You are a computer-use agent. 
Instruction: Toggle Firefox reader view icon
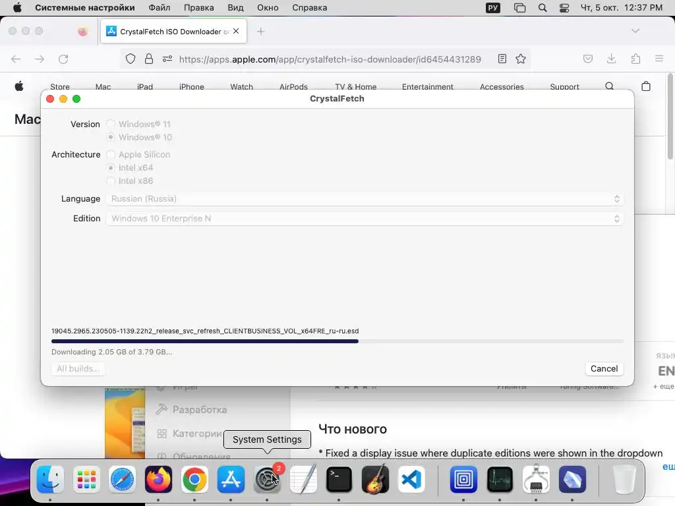(x=502, y=59)
